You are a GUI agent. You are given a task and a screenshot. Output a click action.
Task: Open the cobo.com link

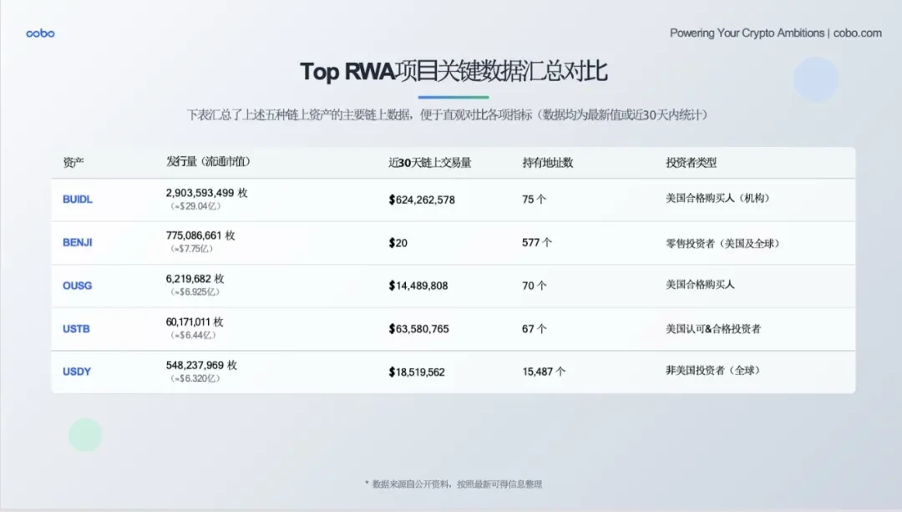point(858,33)
